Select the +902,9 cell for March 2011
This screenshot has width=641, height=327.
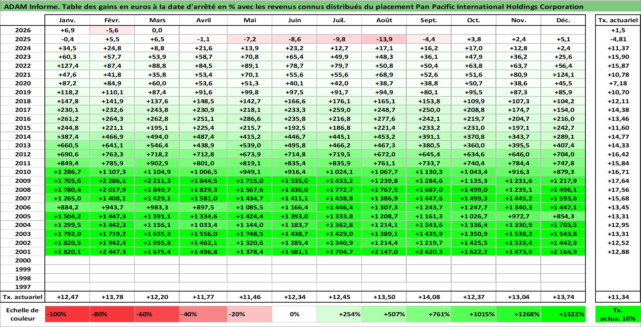(157, 163)
